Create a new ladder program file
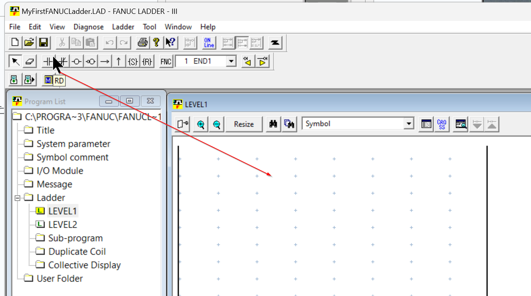 (15, 42)
